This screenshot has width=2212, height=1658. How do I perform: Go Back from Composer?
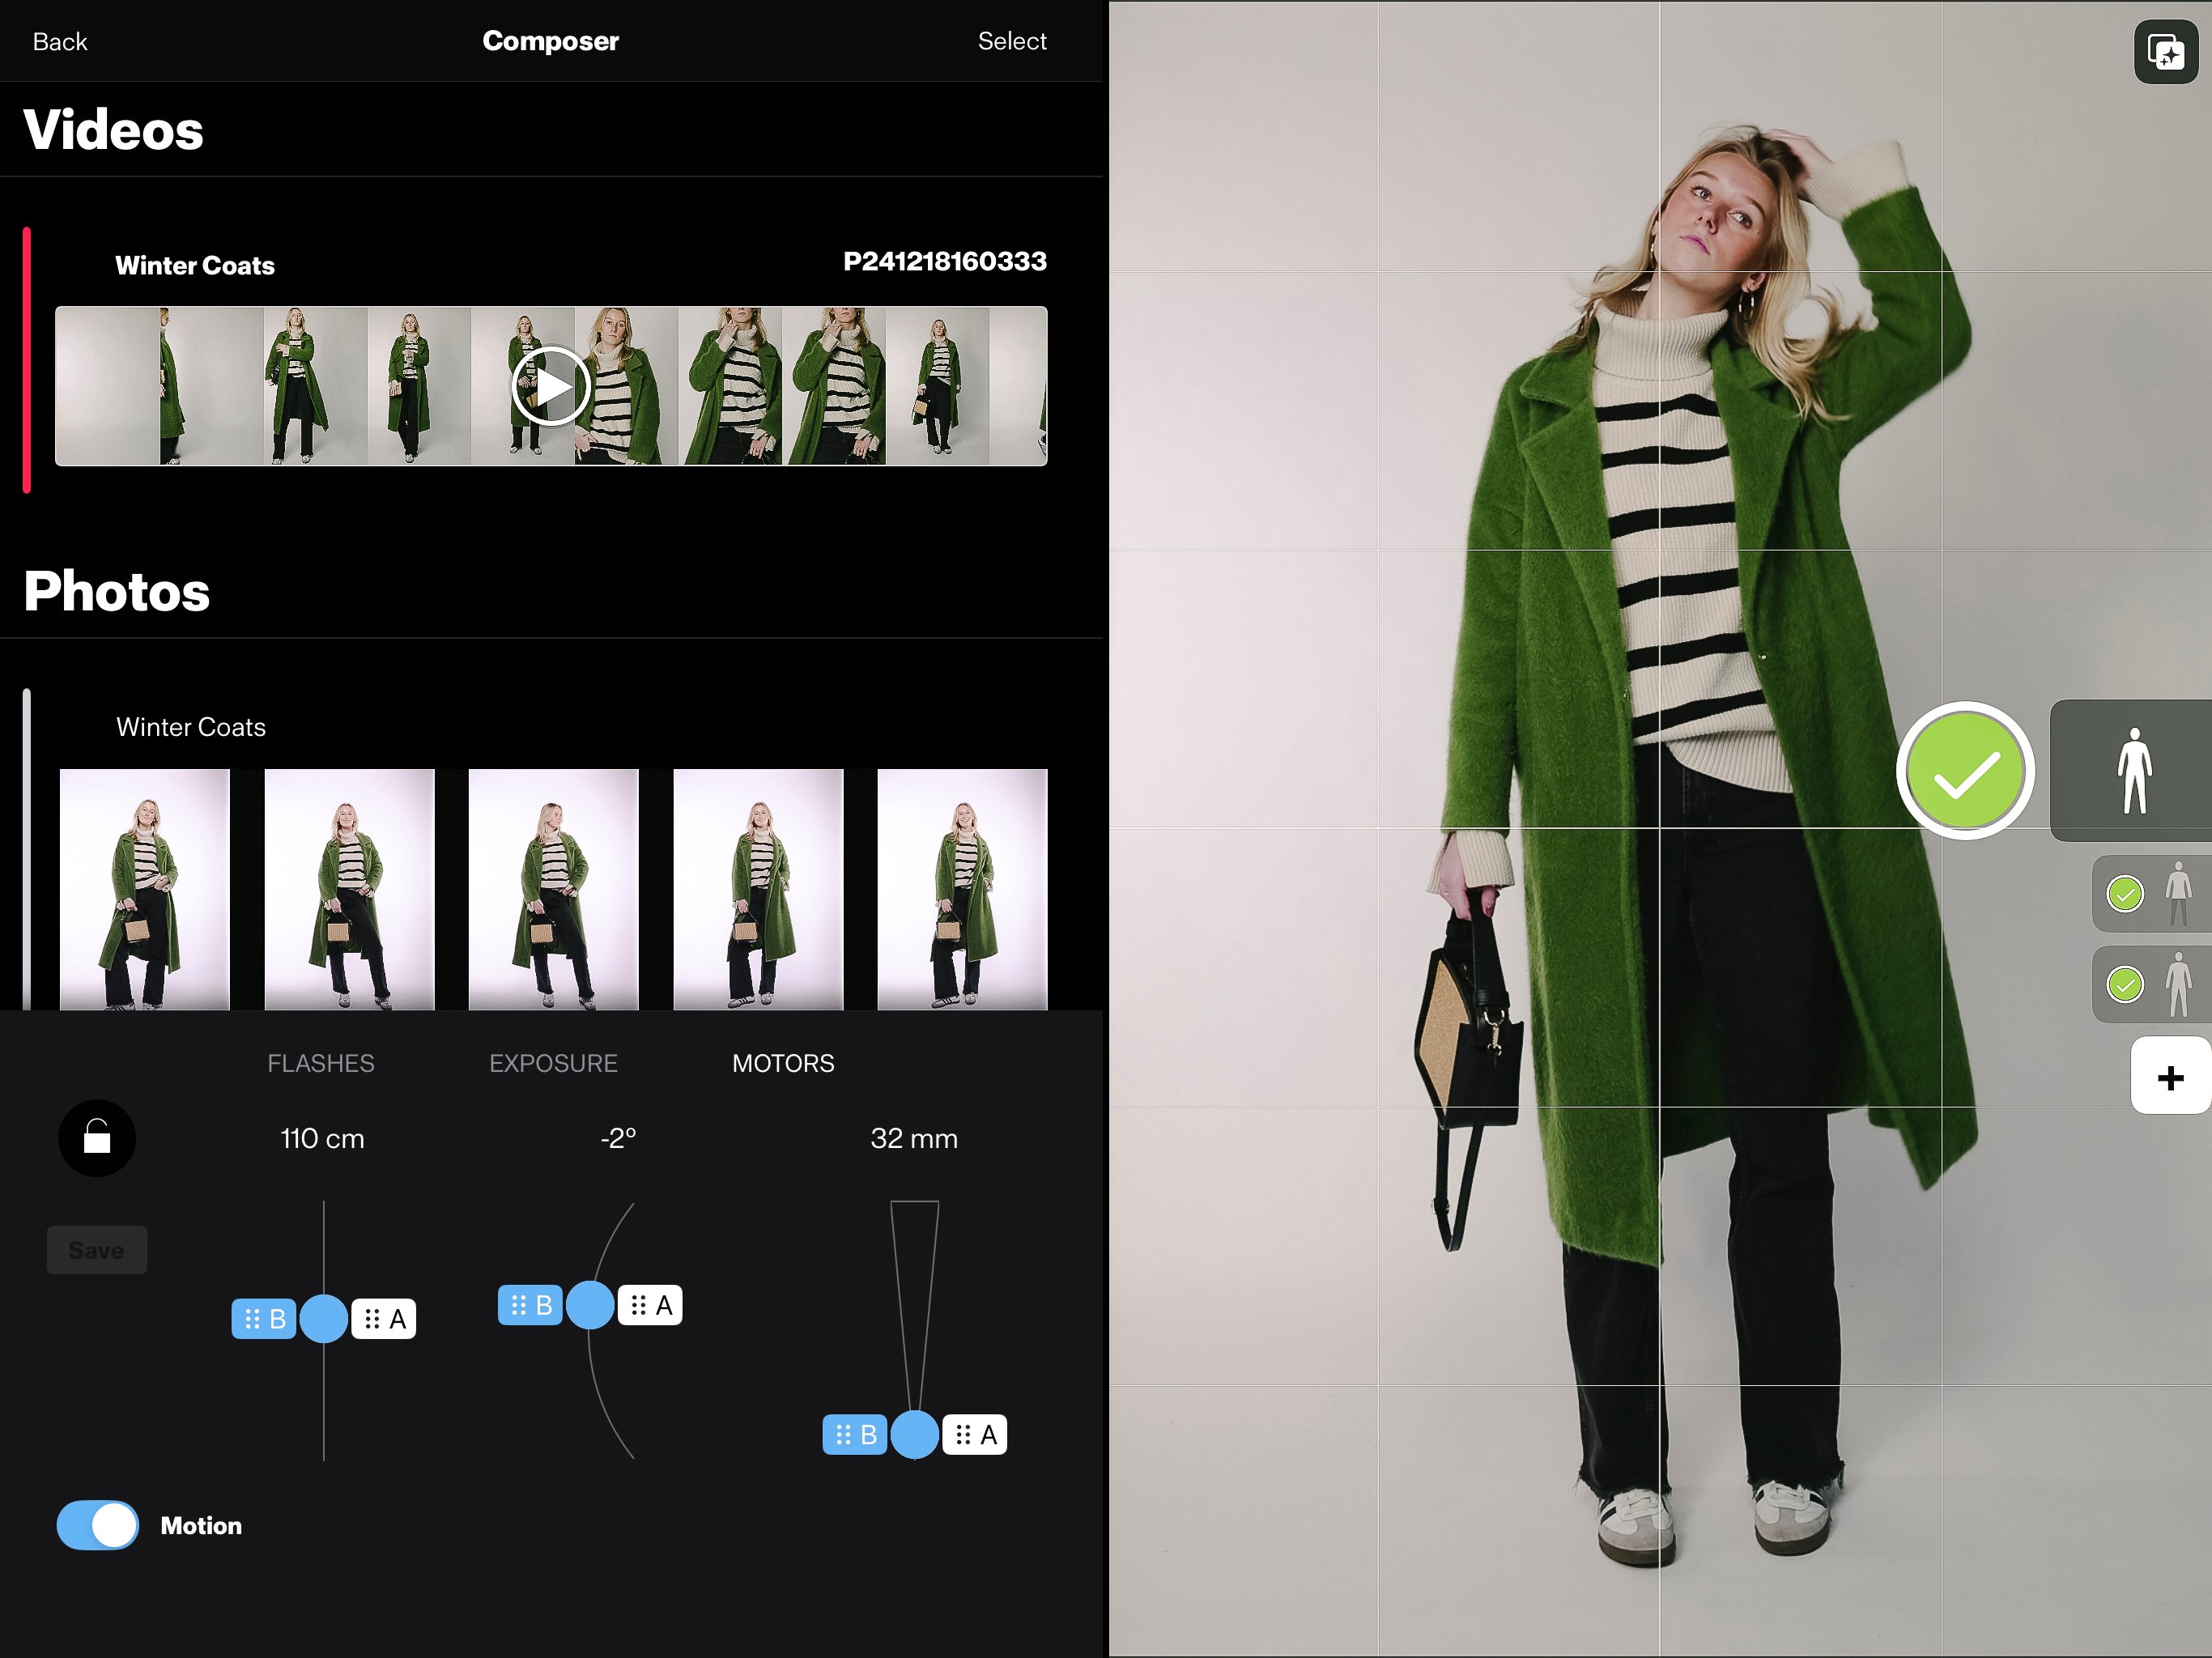coord(60,41)
